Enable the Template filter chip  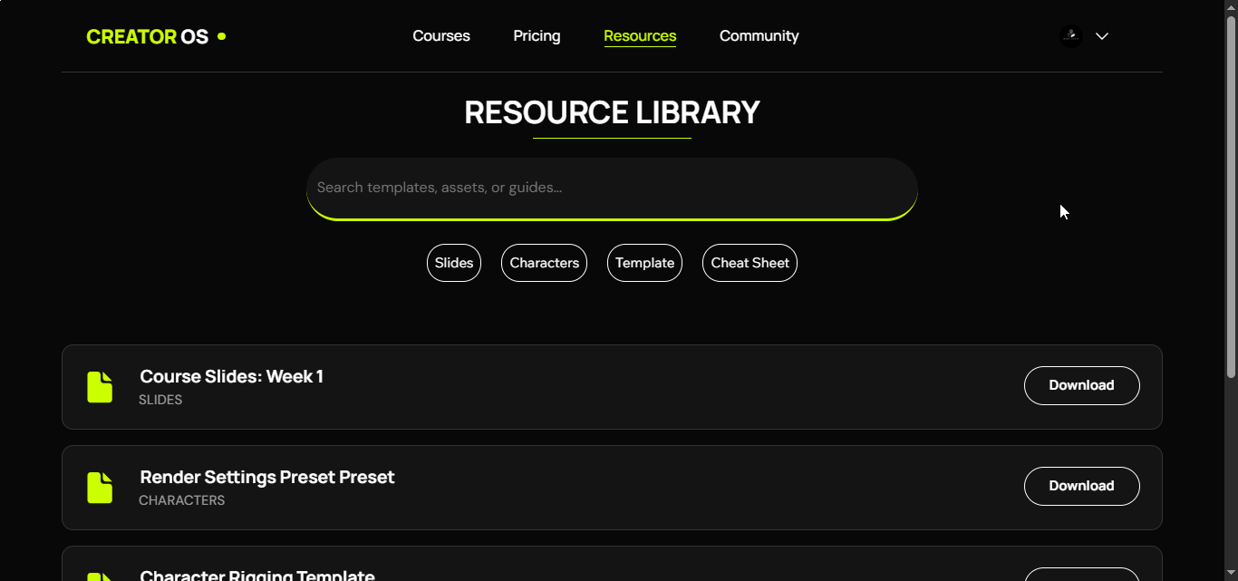[644, 263]
